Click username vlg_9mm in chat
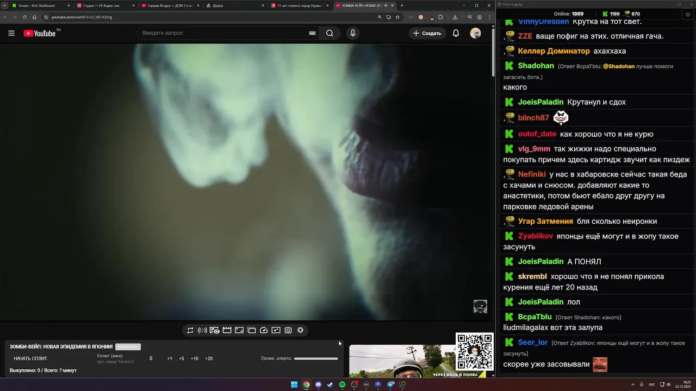The width and height of the screenshot is (696, 391). pyautogui.click(x=534, y=149)
